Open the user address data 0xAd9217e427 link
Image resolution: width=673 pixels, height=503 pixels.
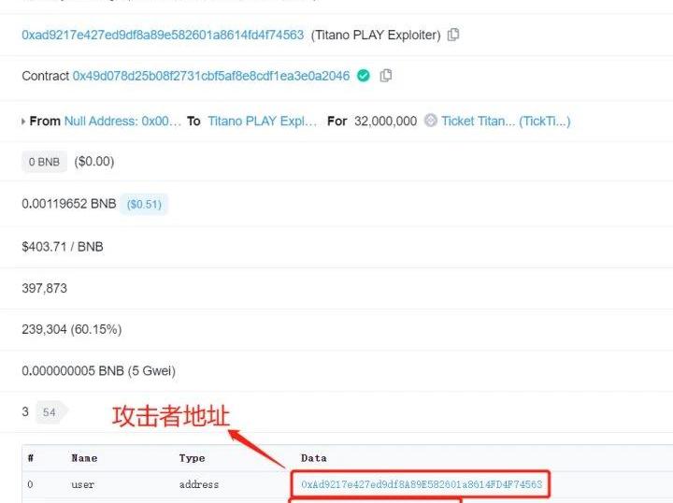[x=422, y=484]
